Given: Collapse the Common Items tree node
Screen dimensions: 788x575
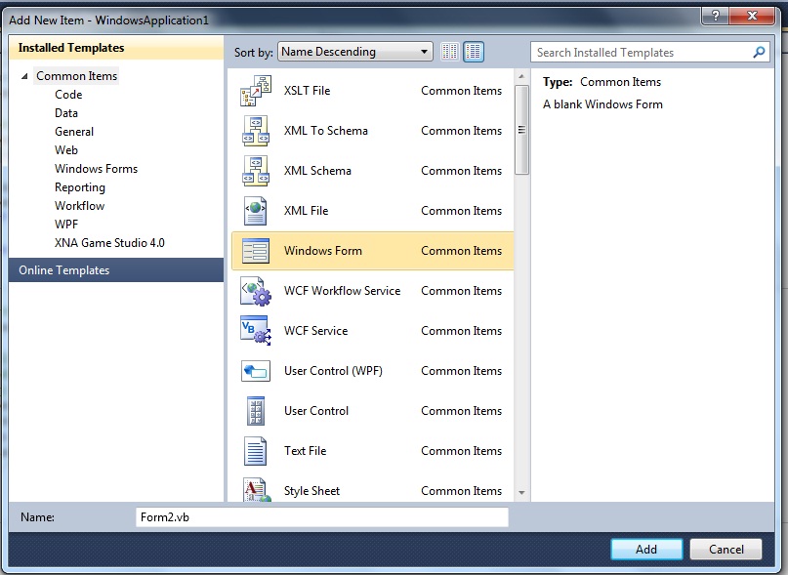Looking at the screenshot, I should click(22, 75).
